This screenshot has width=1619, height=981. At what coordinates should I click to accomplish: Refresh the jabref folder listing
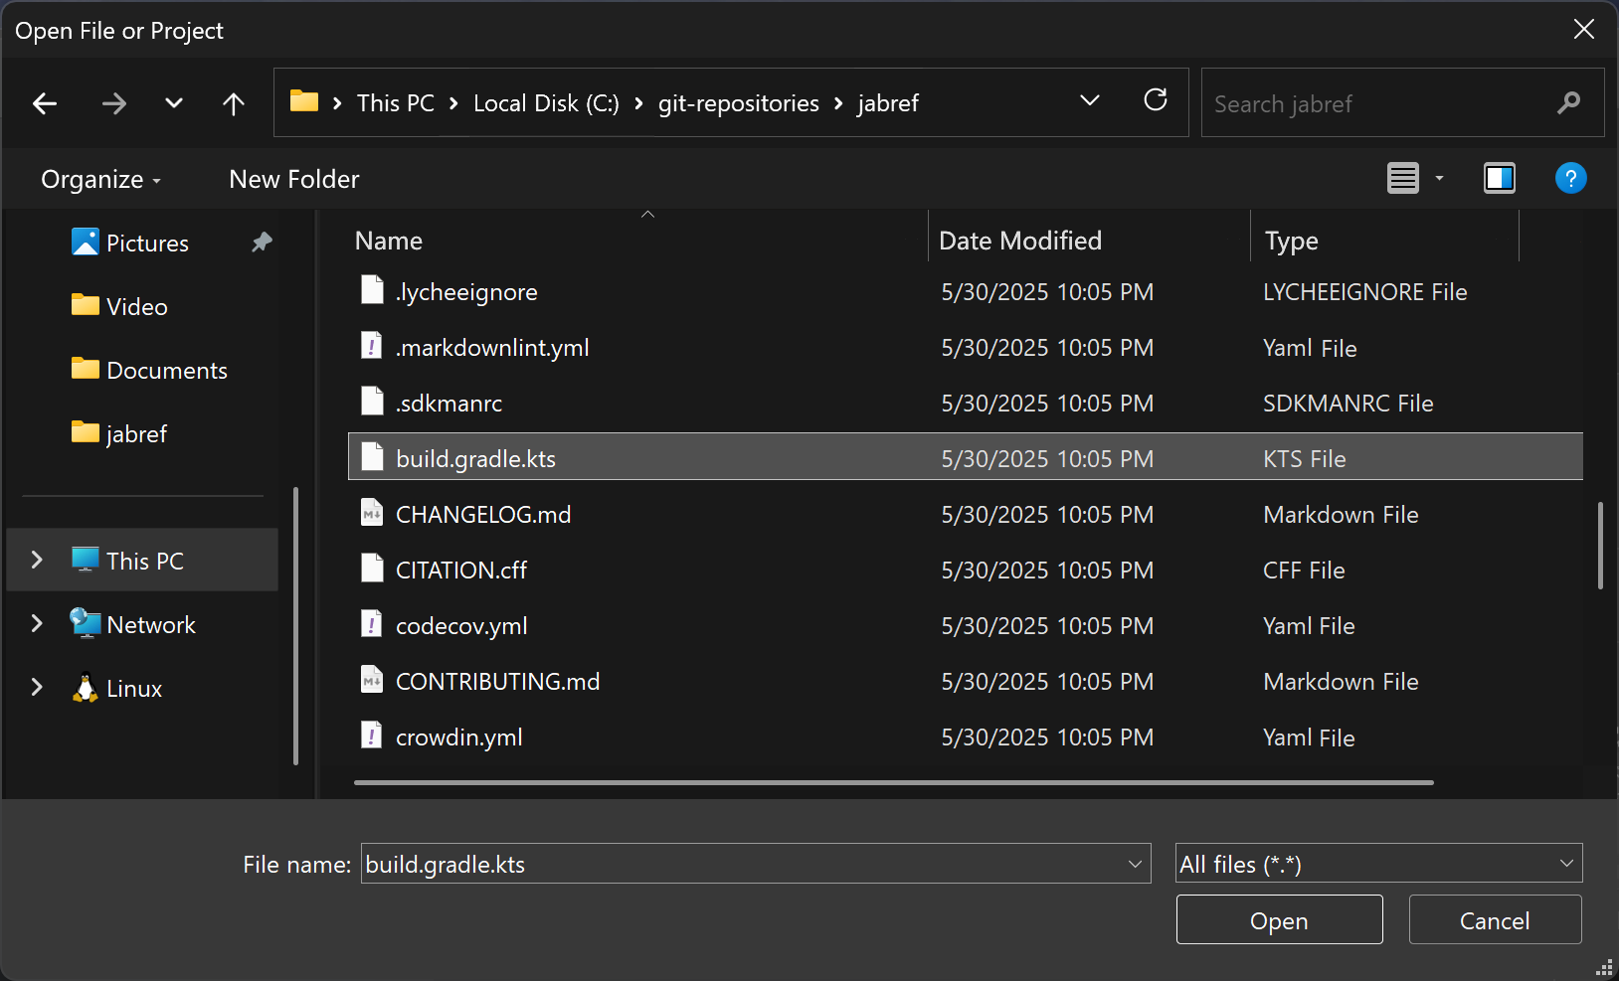pos(1156,100)
